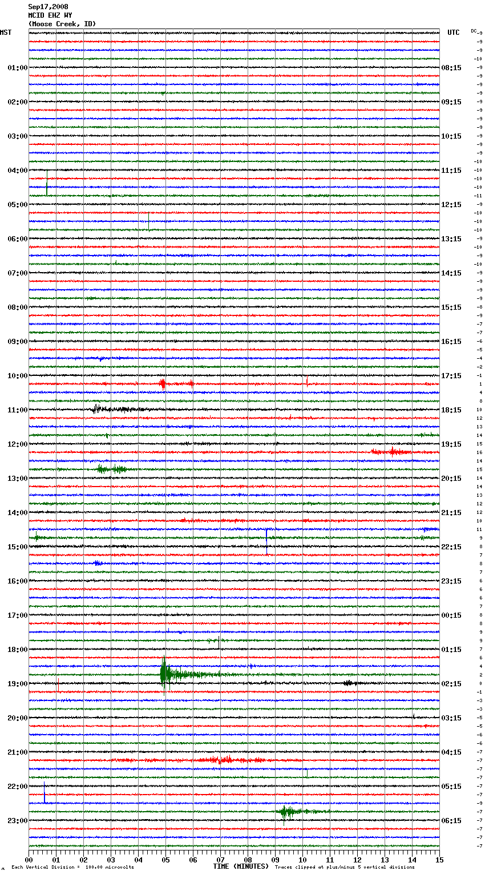Select the 06:00 MST row label

coord(17,239)
